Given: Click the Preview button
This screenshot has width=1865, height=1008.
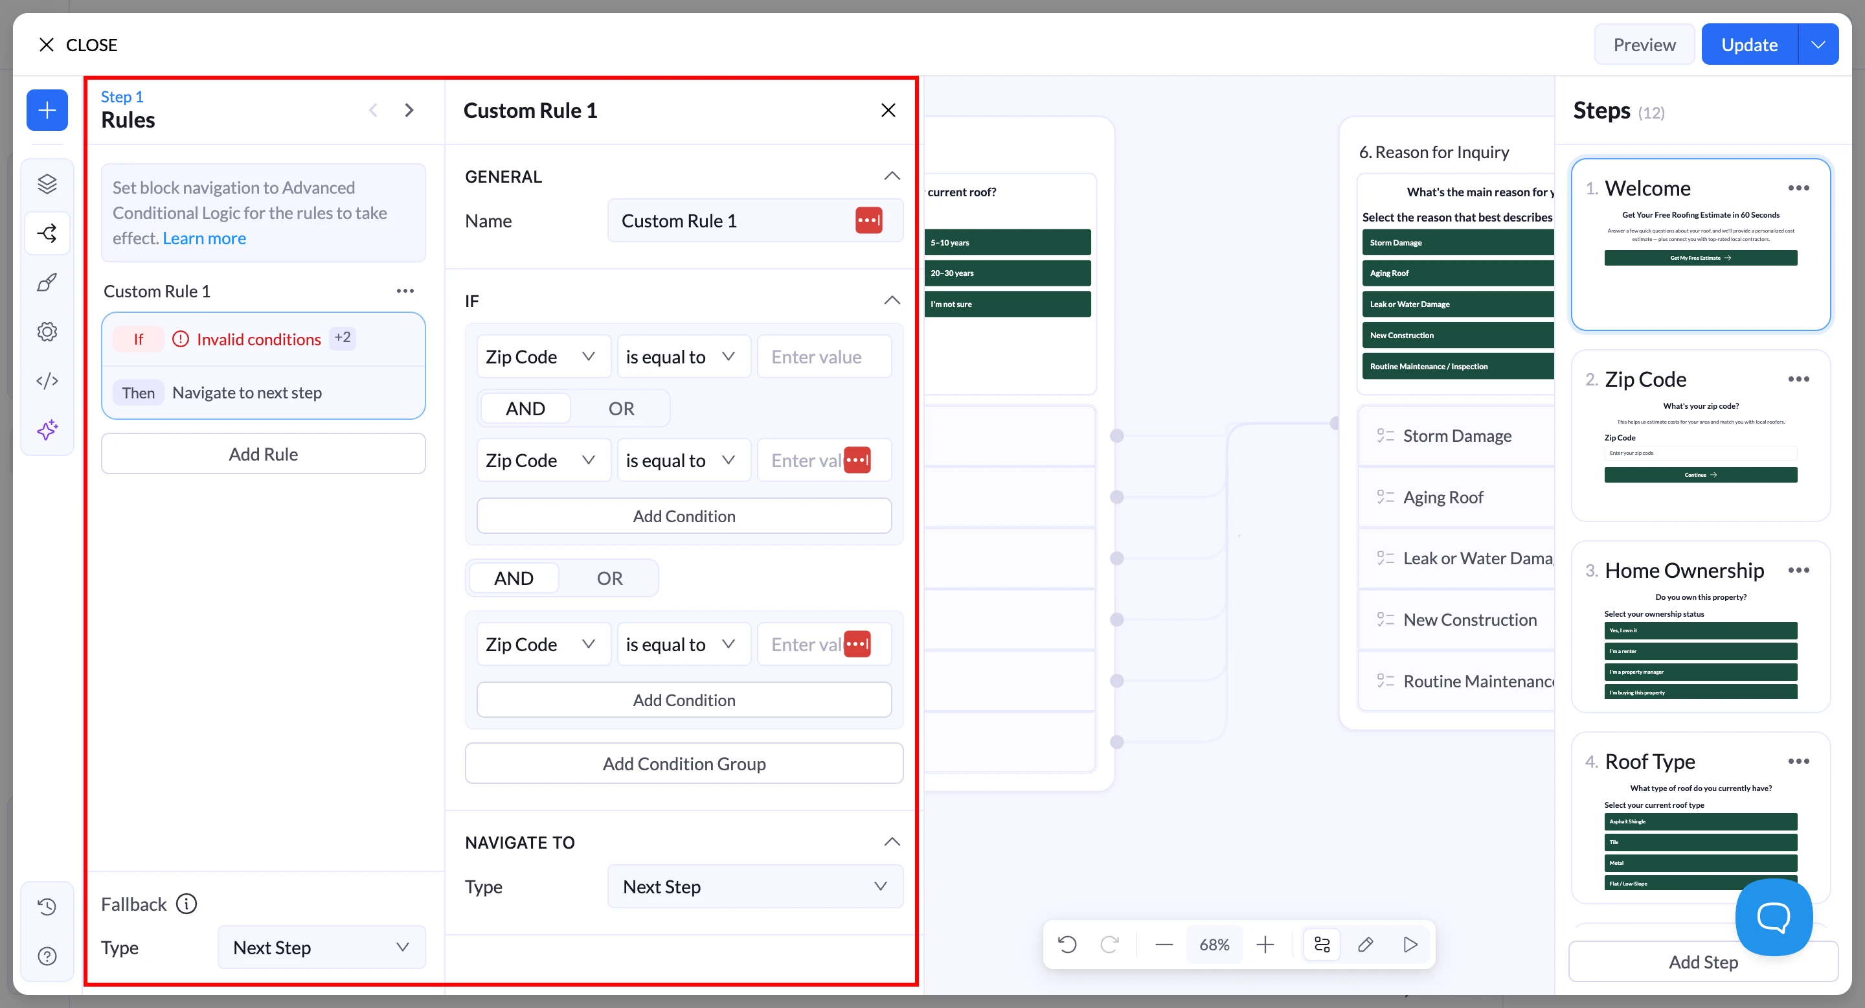Looking at the screenshot, I should 1644,44.
